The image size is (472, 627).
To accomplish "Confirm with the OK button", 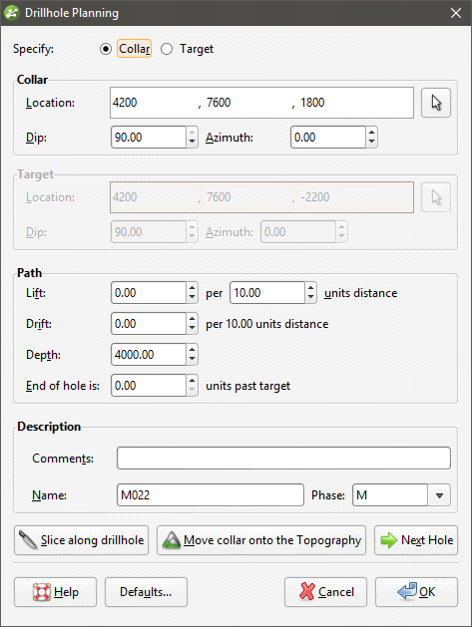I will point(416,592).
